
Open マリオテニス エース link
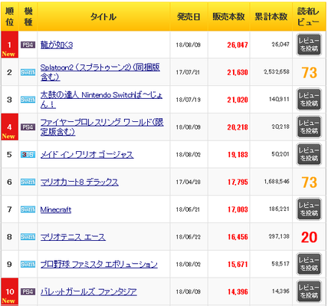pyautogui.click(x=73, y=237)
